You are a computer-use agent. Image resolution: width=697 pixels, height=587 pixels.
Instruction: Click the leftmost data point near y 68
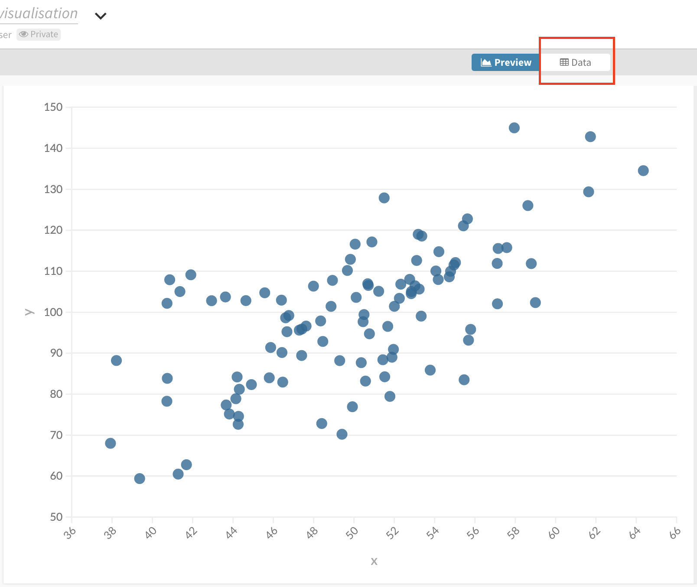[111, 443]
